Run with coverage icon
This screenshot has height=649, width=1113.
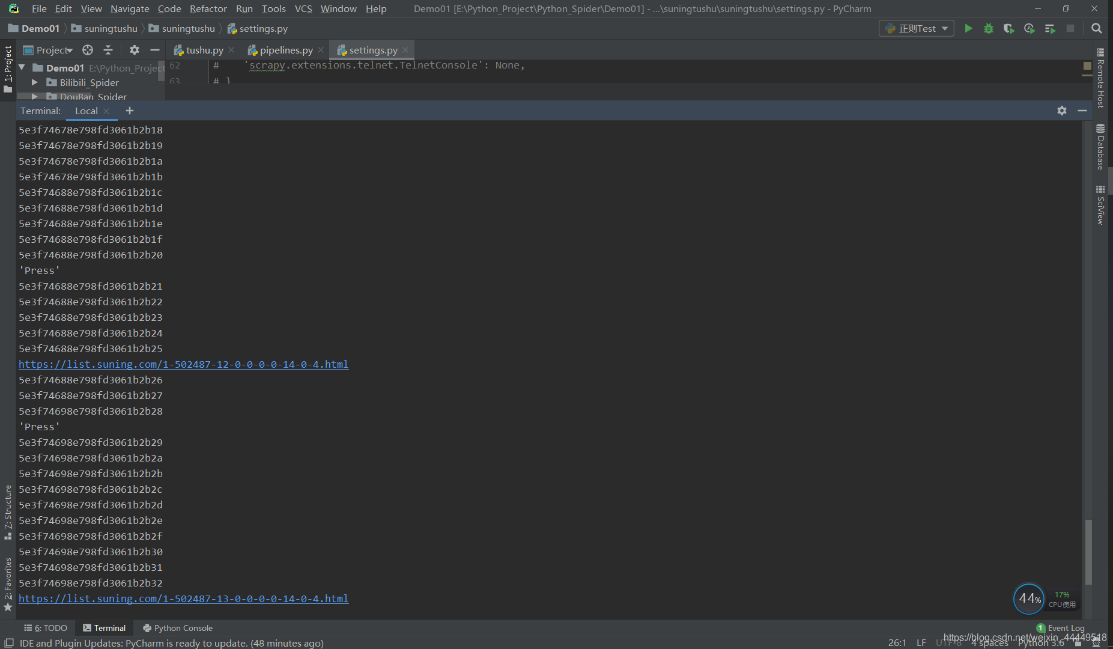coord(1009,28)
